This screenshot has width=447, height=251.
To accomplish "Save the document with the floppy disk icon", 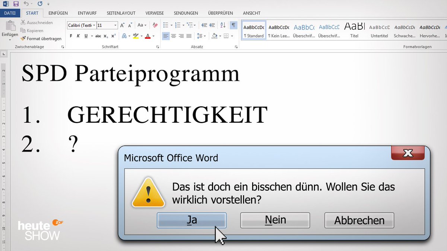I will click(x=16, y=4).
